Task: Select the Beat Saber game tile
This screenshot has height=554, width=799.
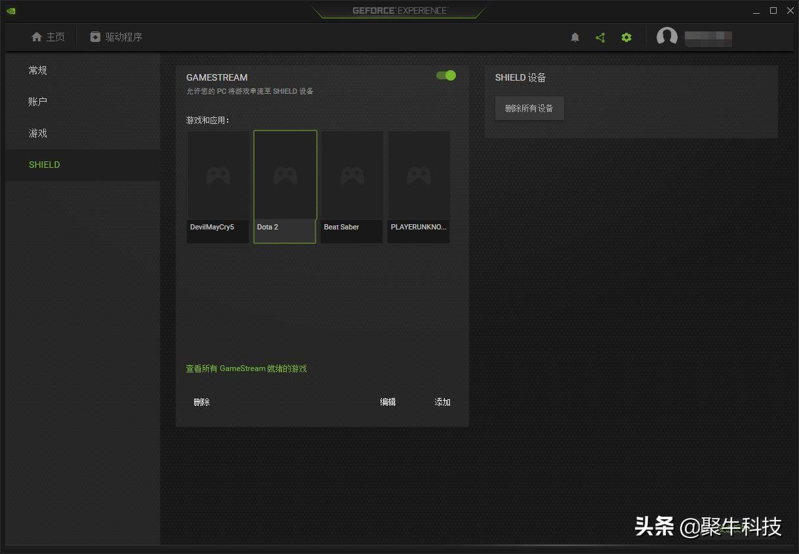Action: click(352, 187)
